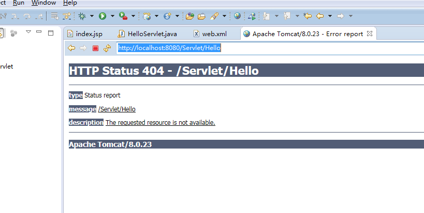Click the Next Annotation icon
This screenshot has width=424, height=213.
tap(267, 16)
